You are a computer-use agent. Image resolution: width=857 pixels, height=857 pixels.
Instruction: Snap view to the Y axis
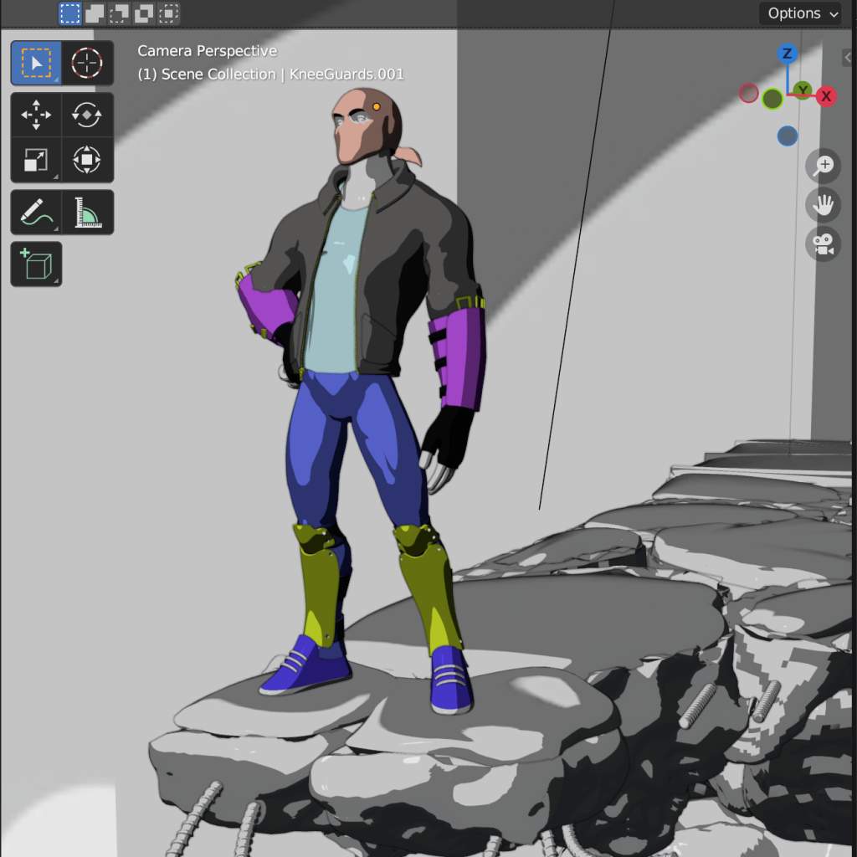[803, 90]
